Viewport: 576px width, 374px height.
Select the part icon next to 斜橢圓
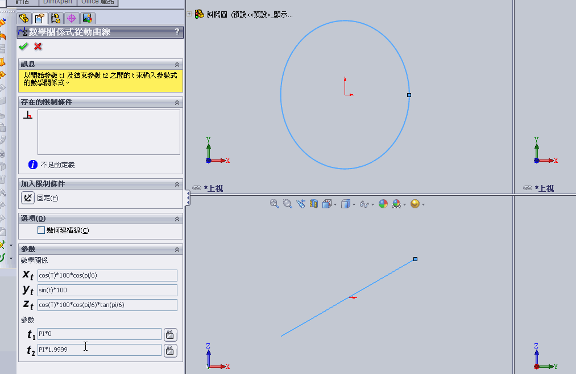point(200,14)
